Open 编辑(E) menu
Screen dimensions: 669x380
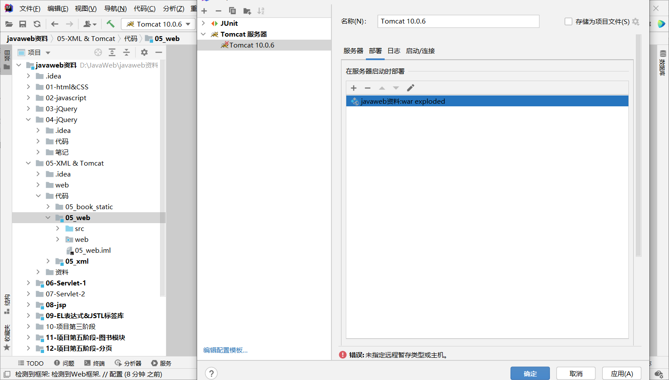pos(58,9)
